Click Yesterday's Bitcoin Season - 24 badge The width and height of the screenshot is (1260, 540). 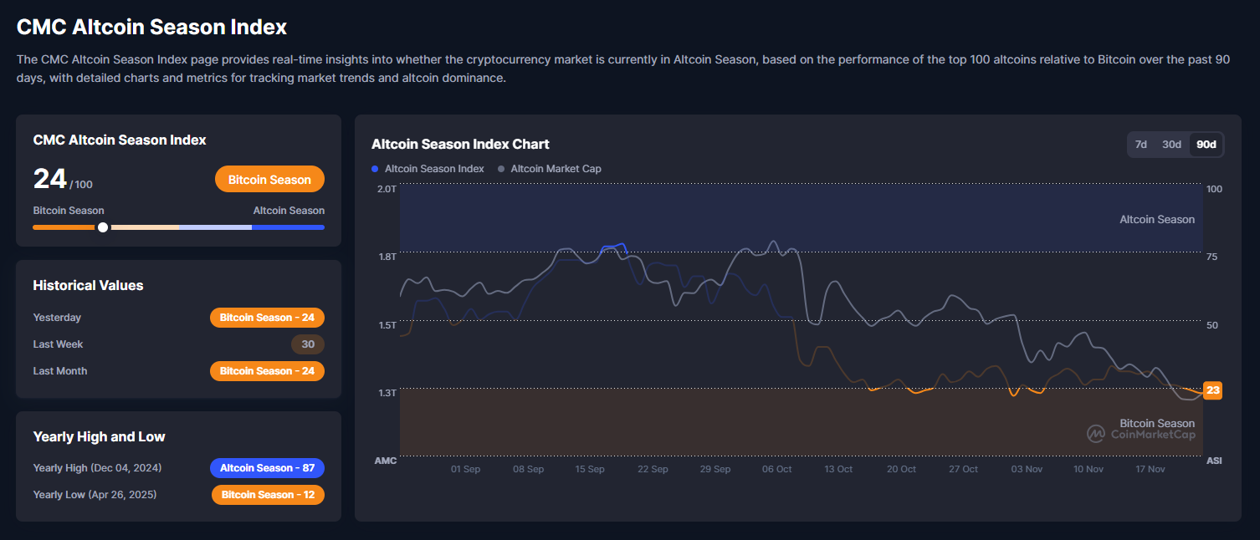tap(267, 318)
